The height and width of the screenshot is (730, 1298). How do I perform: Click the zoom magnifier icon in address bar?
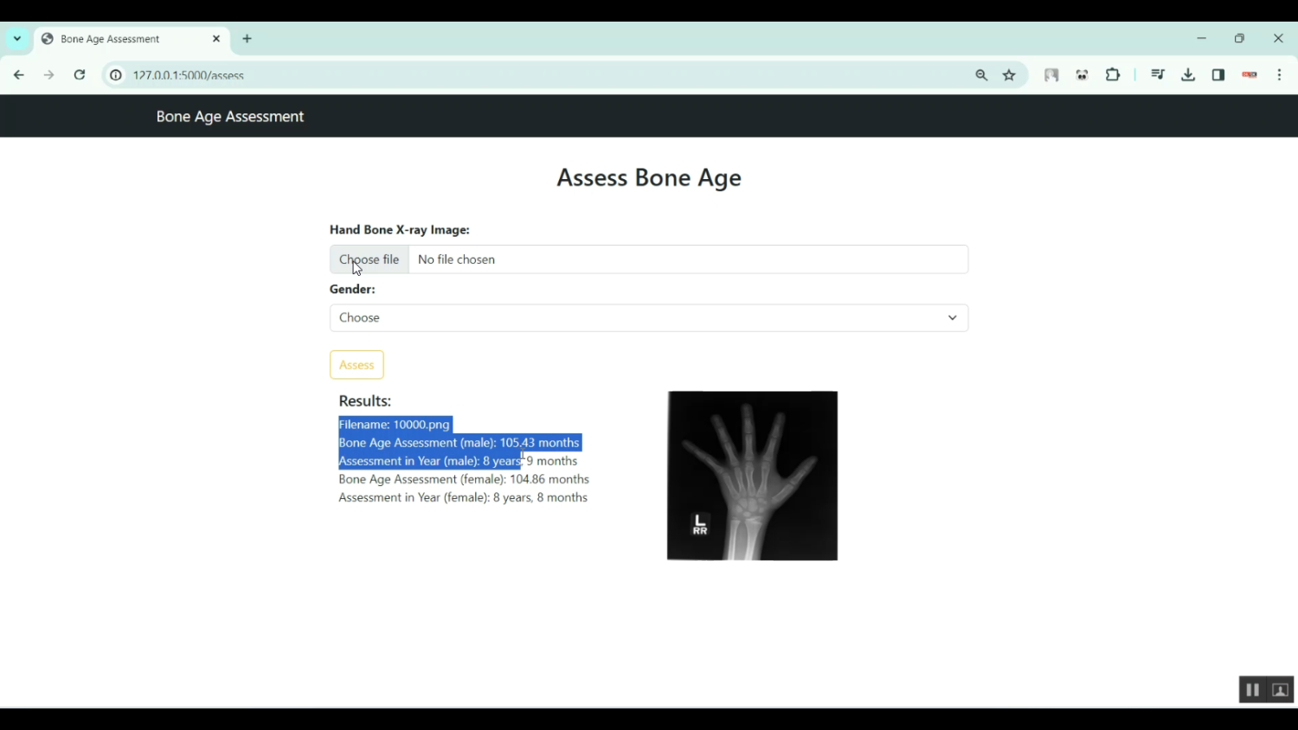click(x=981, y=75)
